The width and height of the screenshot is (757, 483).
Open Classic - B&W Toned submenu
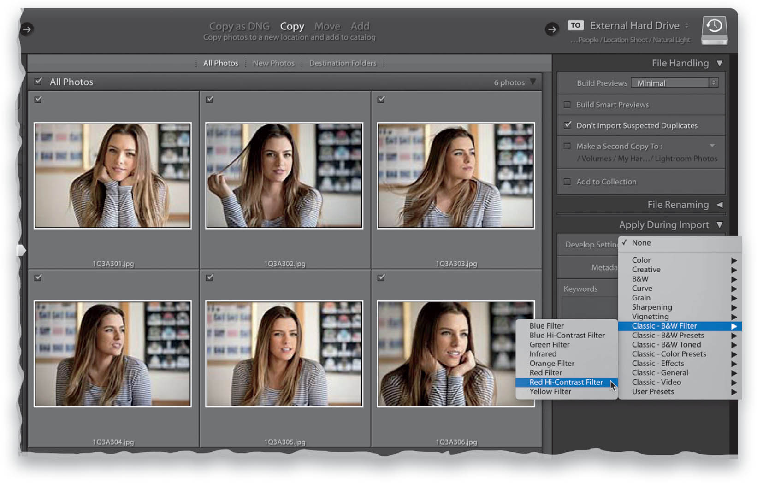tap(680, 345)
